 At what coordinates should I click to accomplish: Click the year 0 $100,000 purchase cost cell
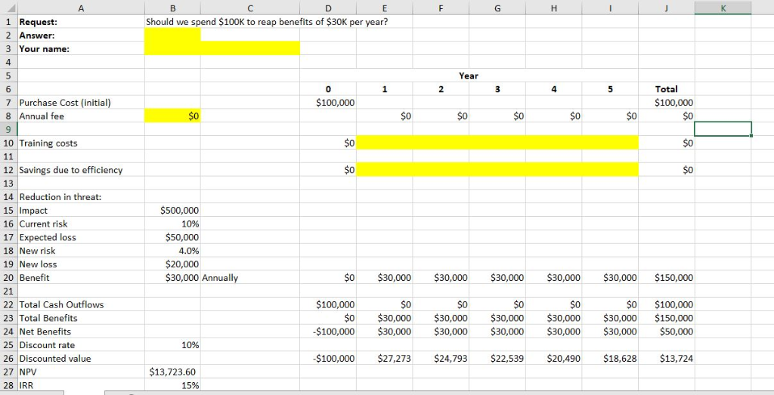pyautogui.click(x=328, y=103)
